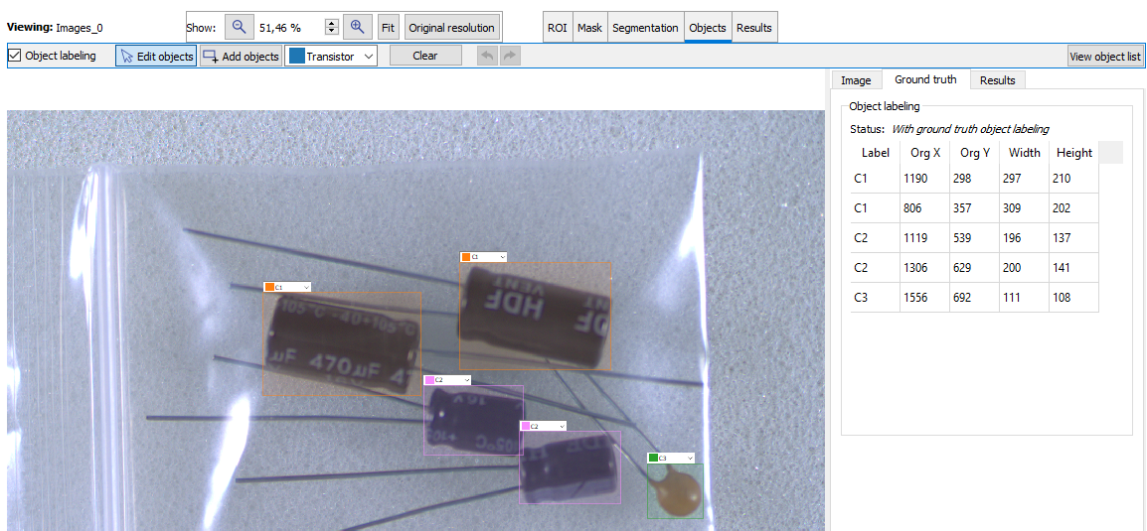
Task: Activate the Add objects rectangle tool
Action: point(241,57)
